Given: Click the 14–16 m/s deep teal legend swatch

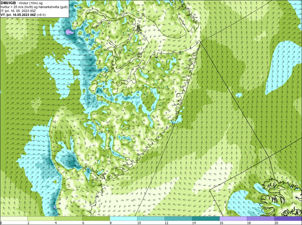Looking at the screenshot, I should point(206,219).
